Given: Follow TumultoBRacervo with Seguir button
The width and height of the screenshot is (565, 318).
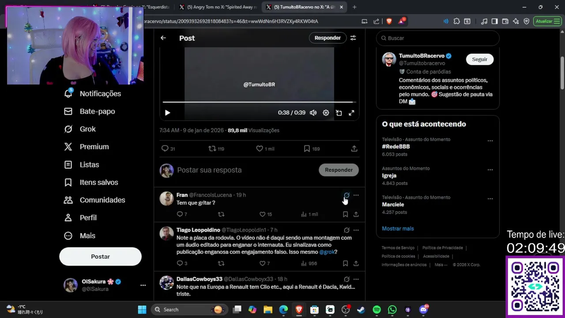Looking at the screenshot, I should pos(479,59).
